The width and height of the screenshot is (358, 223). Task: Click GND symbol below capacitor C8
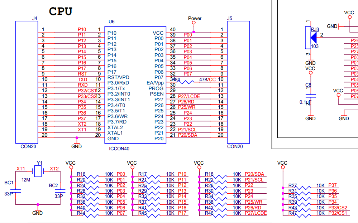[310, 117]
